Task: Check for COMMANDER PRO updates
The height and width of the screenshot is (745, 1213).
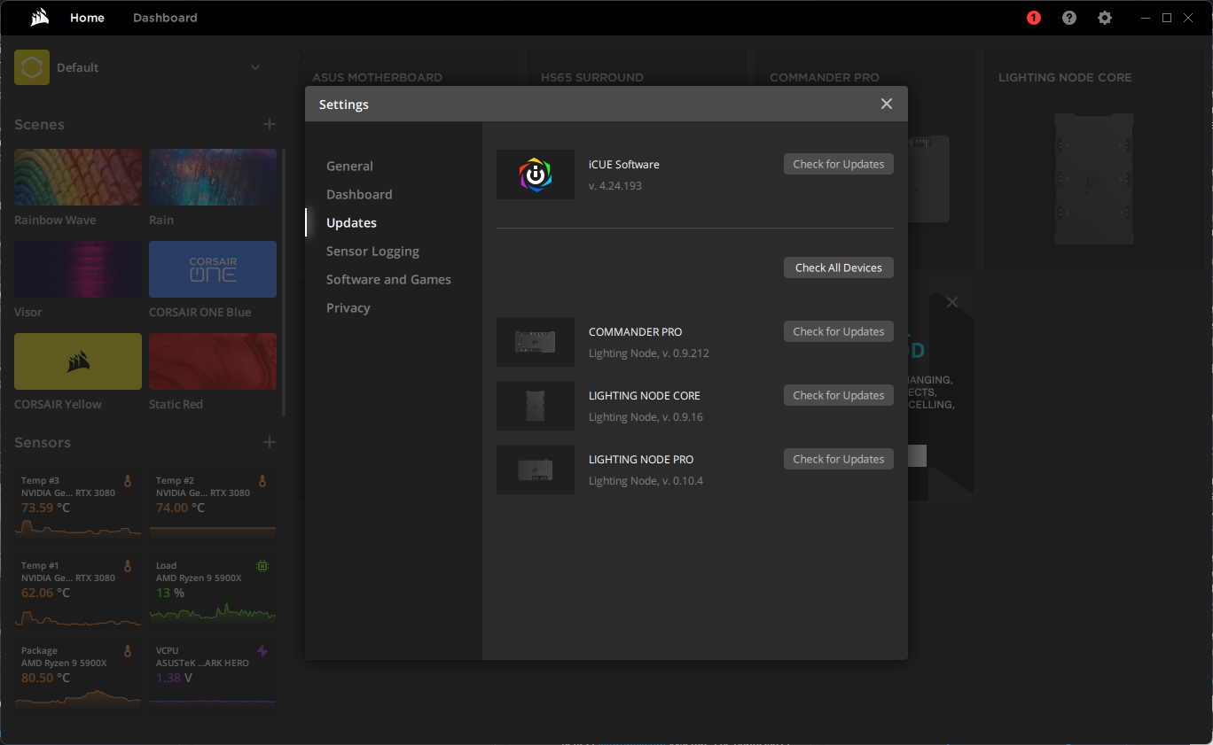Action: click(x=839, y=331)
